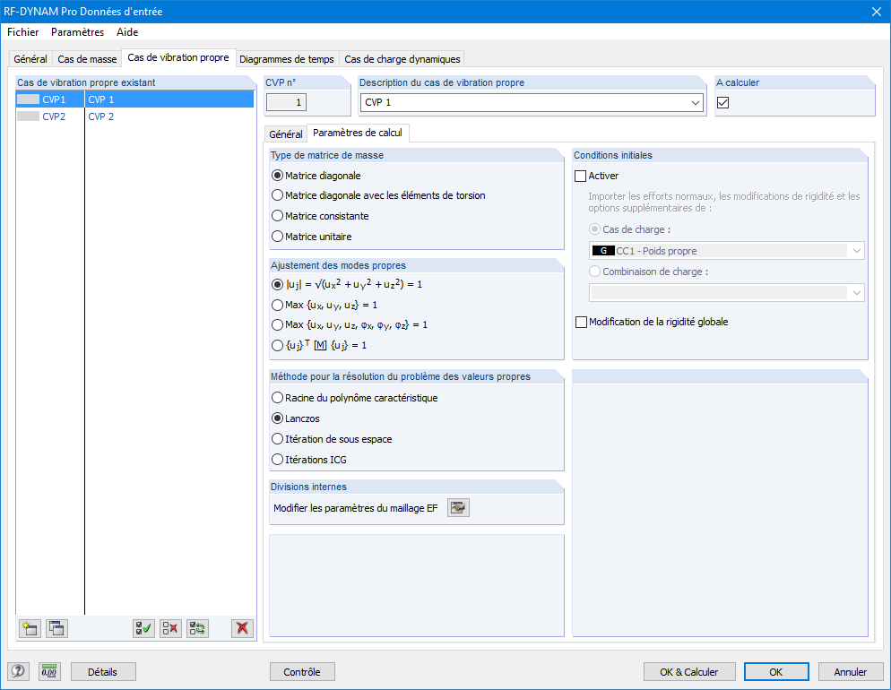Close the RF-DYNAM Pro dialog window
The height and width of the screenshot is (690, 891).
click(x=877, y=12)
